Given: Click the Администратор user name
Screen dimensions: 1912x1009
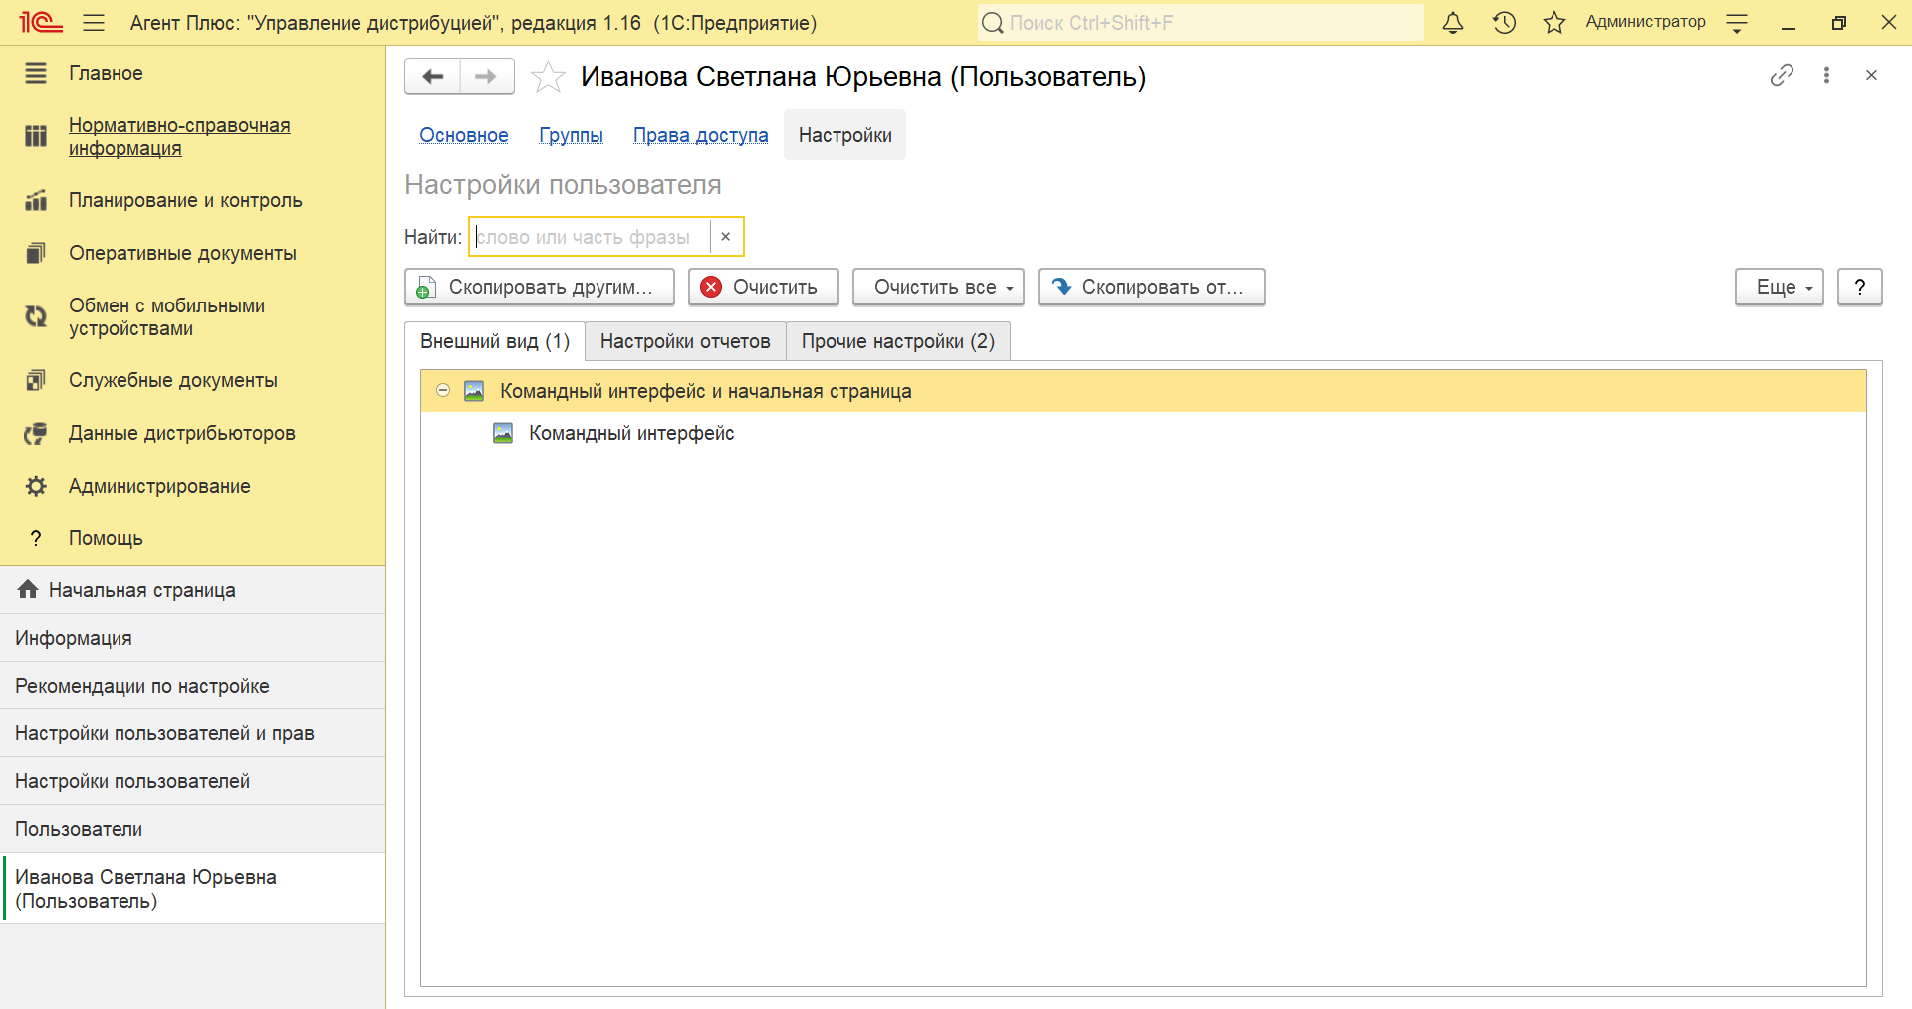Looking at the screenshot, I should 1645,22.
